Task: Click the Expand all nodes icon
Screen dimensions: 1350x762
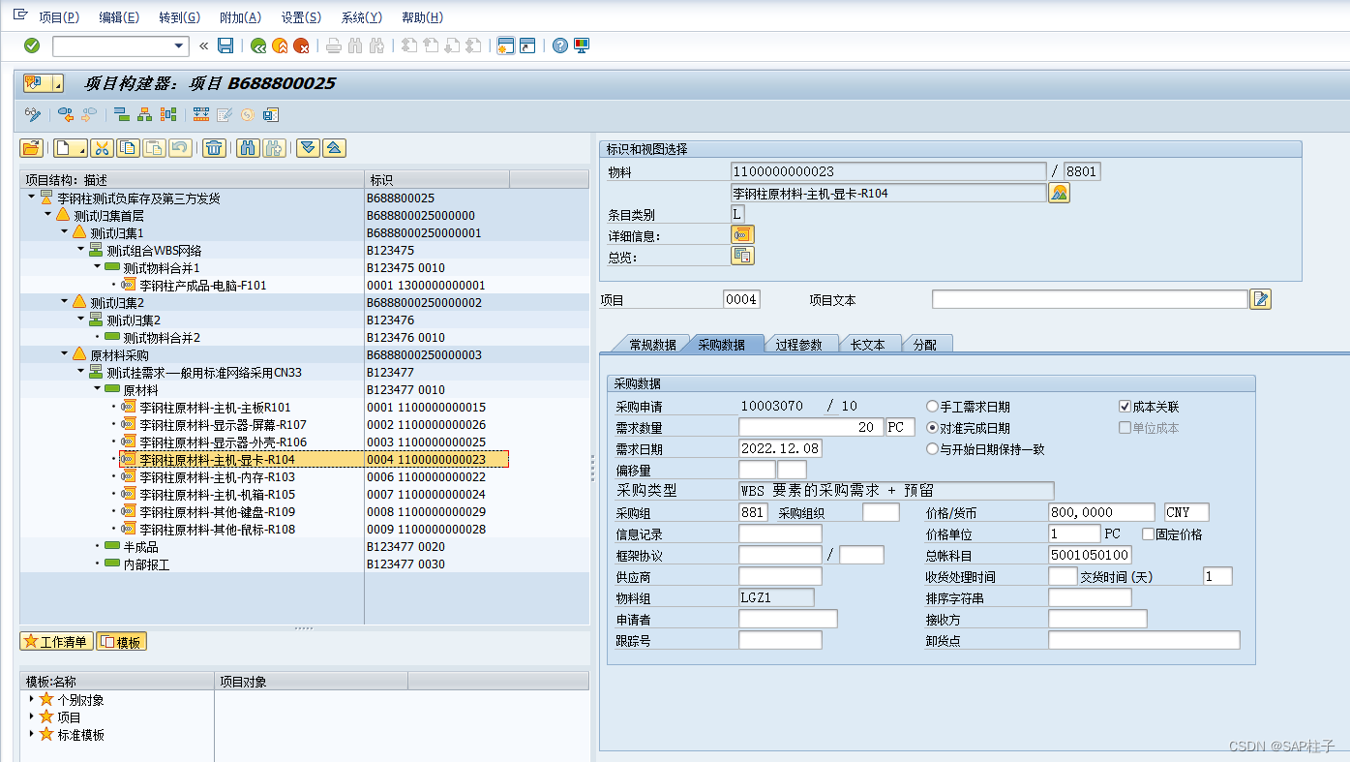Action: [x=308, y=148]
